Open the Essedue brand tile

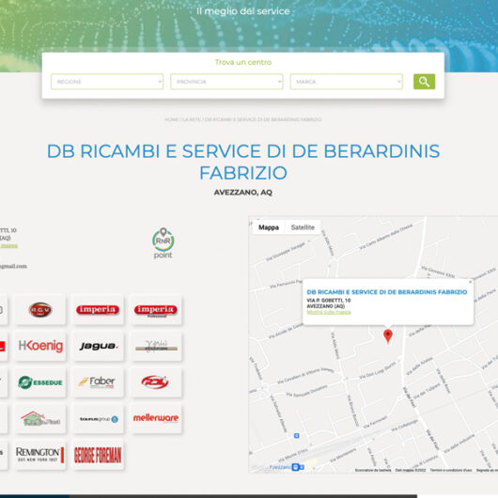click(x=40, y=382)
